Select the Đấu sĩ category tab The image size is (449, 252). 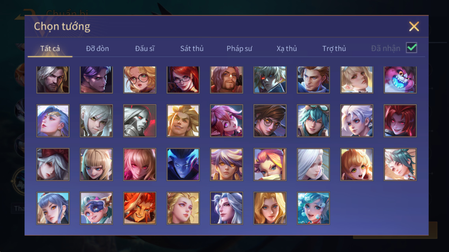145,48
